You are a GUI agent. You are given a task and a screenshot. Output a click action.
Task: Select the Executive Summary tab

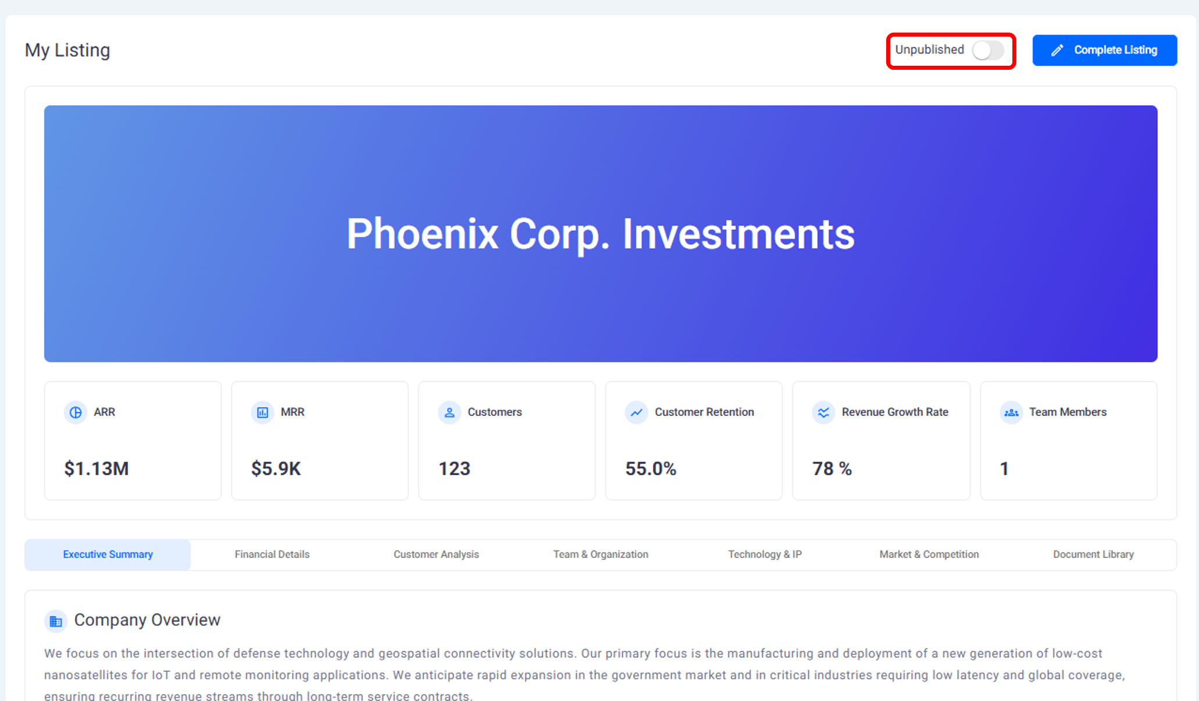point(108,554)
